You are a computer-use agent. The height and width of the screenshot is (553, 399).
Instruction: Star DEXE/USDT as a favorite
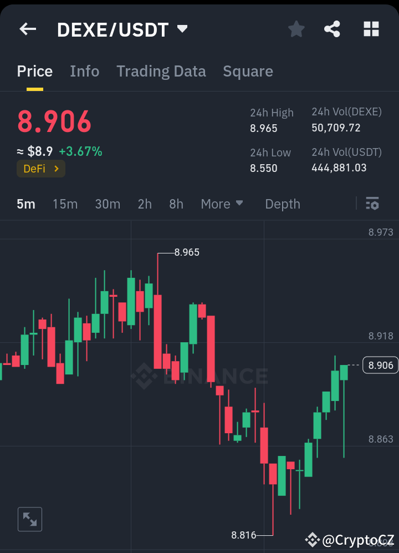(296, 29)
